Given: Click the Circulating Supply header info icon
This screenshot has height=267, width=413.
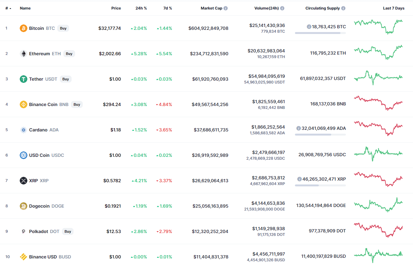Looking at the screenshot, I should [x=343, y=8].
